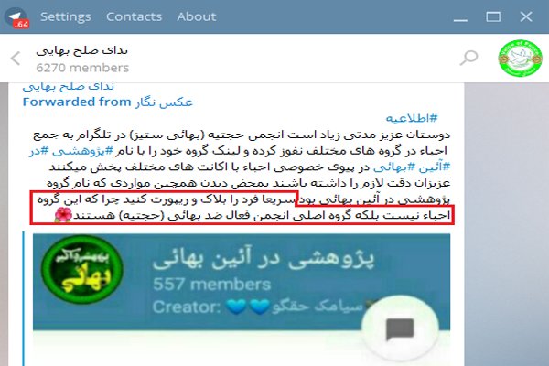Open the Settings menu
The image size is (549, 366).
click(66, 16)
